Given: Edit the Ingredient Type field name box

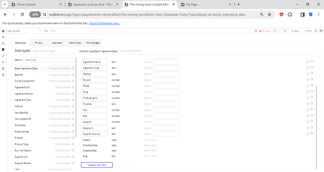Looking at the screenshot, I should click(x=94, y=68).
